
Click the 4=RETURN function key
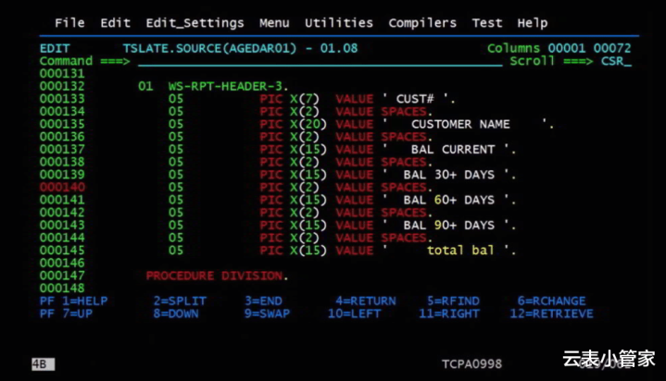366,301
